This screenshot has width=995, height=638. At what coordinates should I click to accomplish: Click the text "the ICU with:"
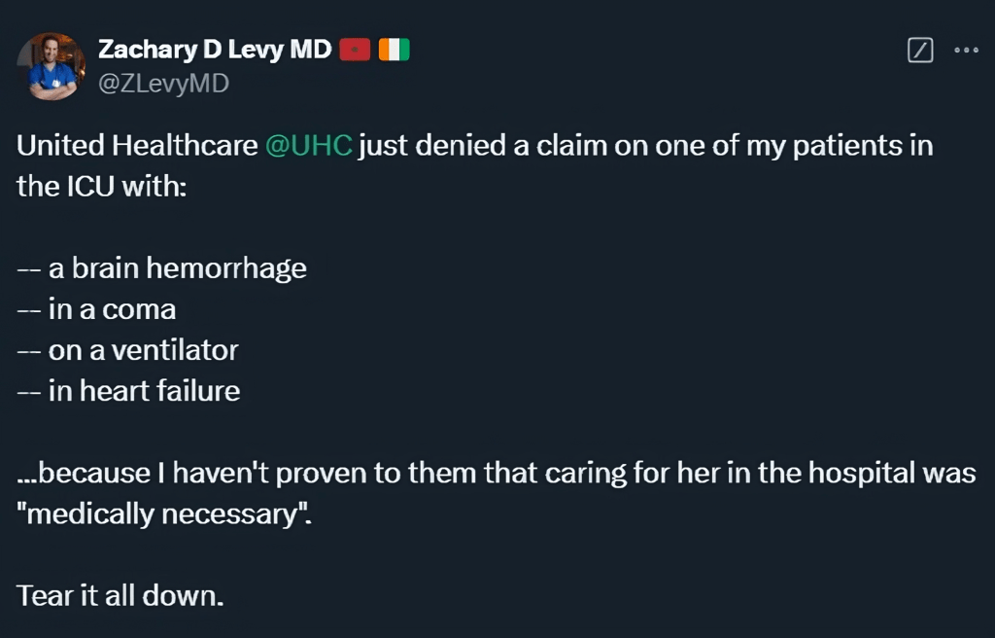pyautogui.click(x=101, y=186)
